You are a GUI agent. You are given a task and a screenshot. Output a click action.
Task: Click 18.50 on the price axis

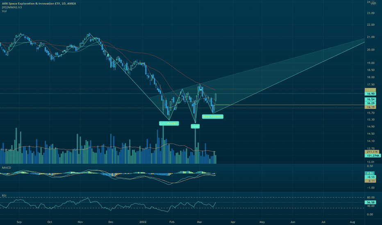(371, 70)
